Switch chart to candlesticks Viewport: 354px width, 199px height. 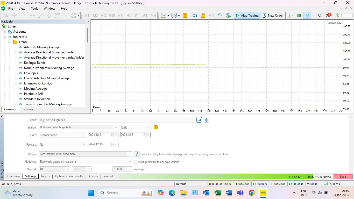click(299, 16)
